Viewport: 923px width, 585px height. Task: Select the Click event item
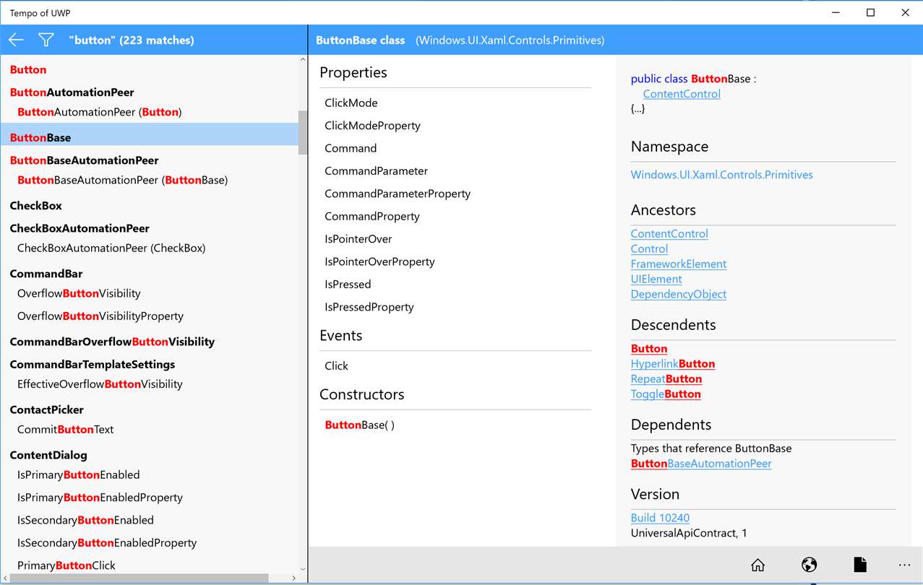pos(336,366)
